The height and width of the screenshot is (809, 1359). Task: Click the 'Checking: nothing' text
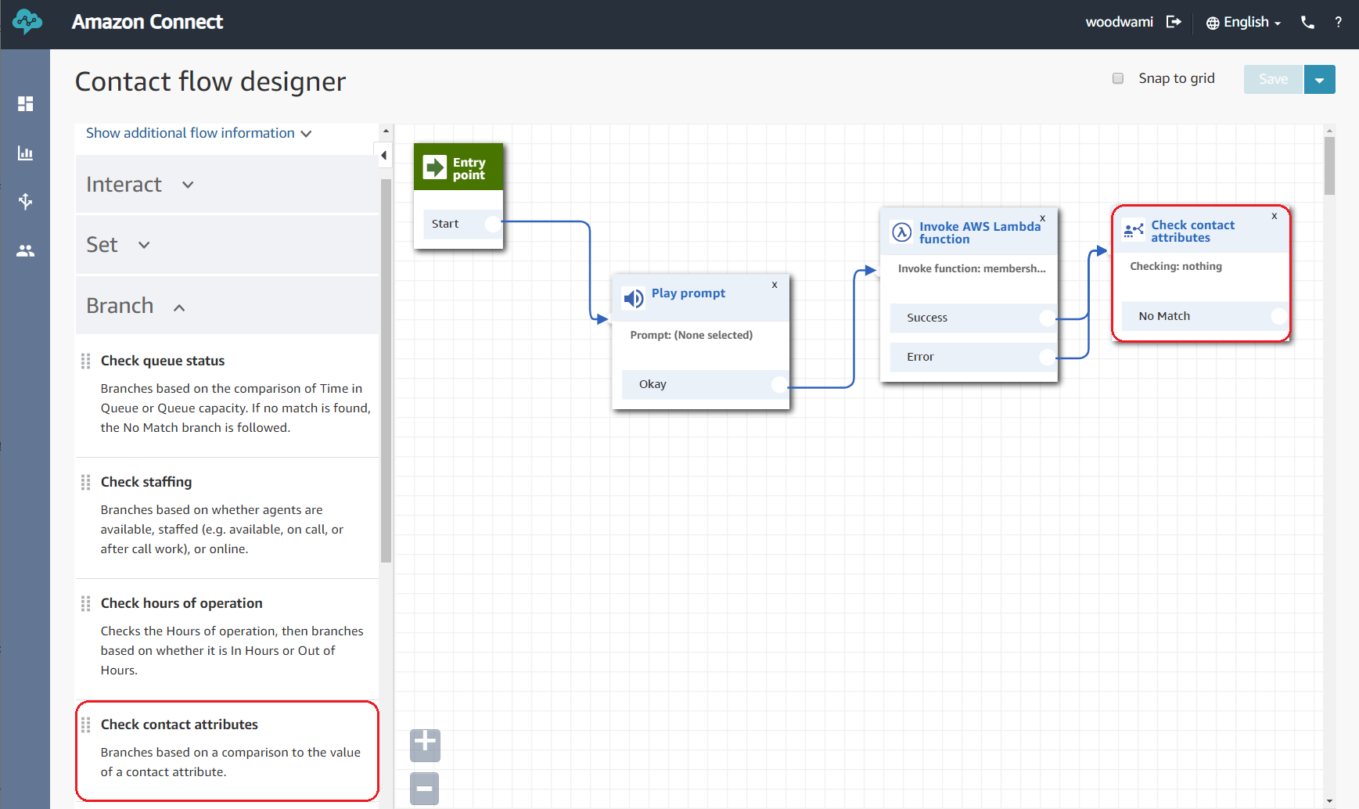(x=1176, y=266)
